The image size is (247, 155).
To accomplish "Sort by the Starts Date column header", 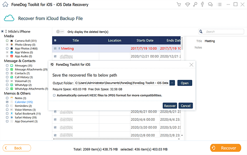I will [x=145, y=40].
